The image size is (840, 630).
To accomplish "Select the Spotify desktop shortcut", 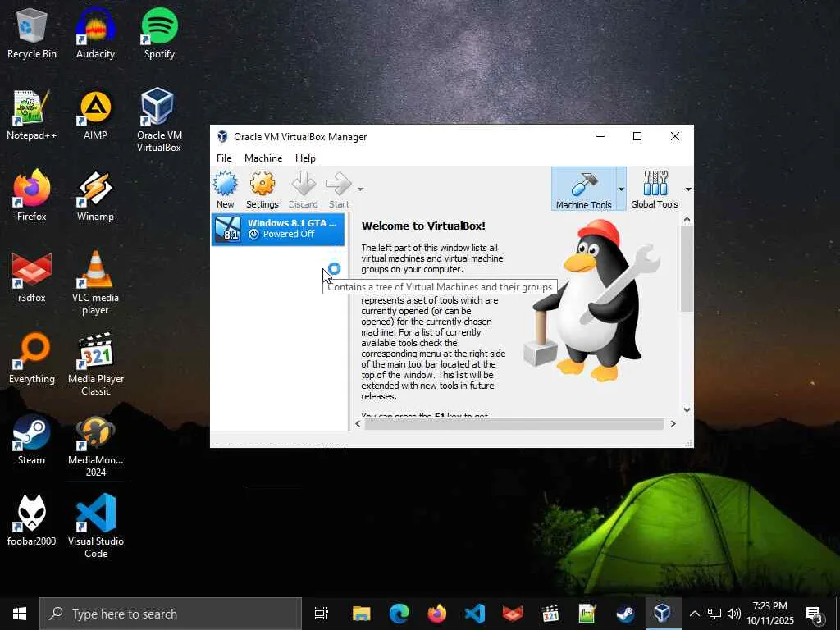I will 159,33.
